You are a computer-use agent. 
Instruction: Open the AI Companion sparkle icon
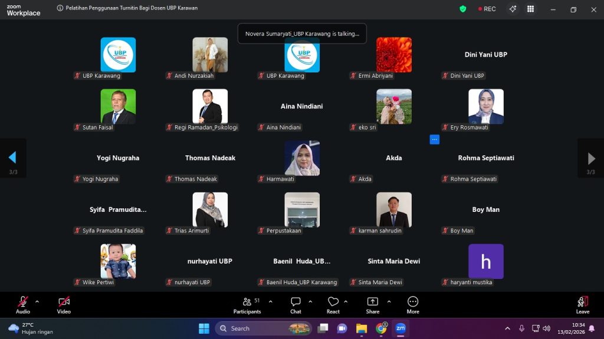point(513,9)
